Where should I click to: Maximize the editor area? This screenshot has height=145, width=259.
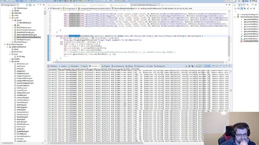229,5
